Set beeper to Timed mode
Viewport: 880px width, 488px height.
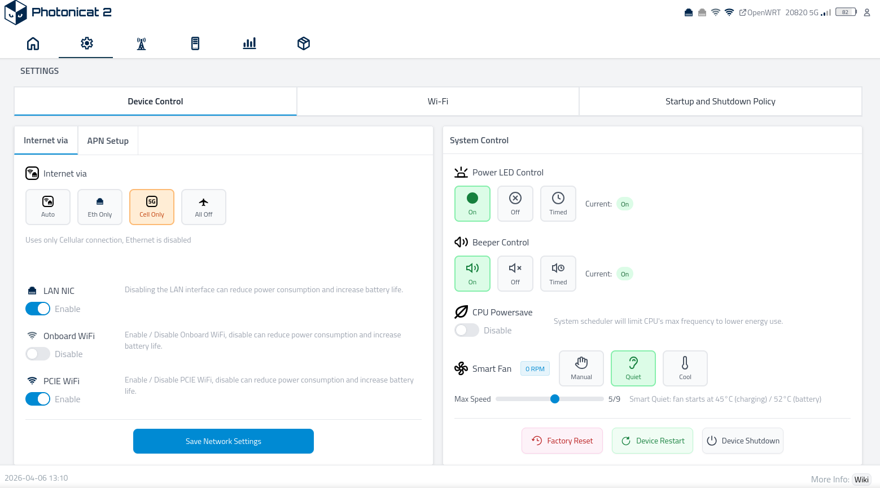point(558,274)
